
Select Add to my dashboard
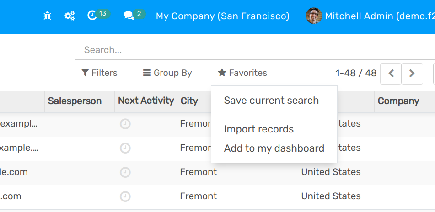(274, 148)
